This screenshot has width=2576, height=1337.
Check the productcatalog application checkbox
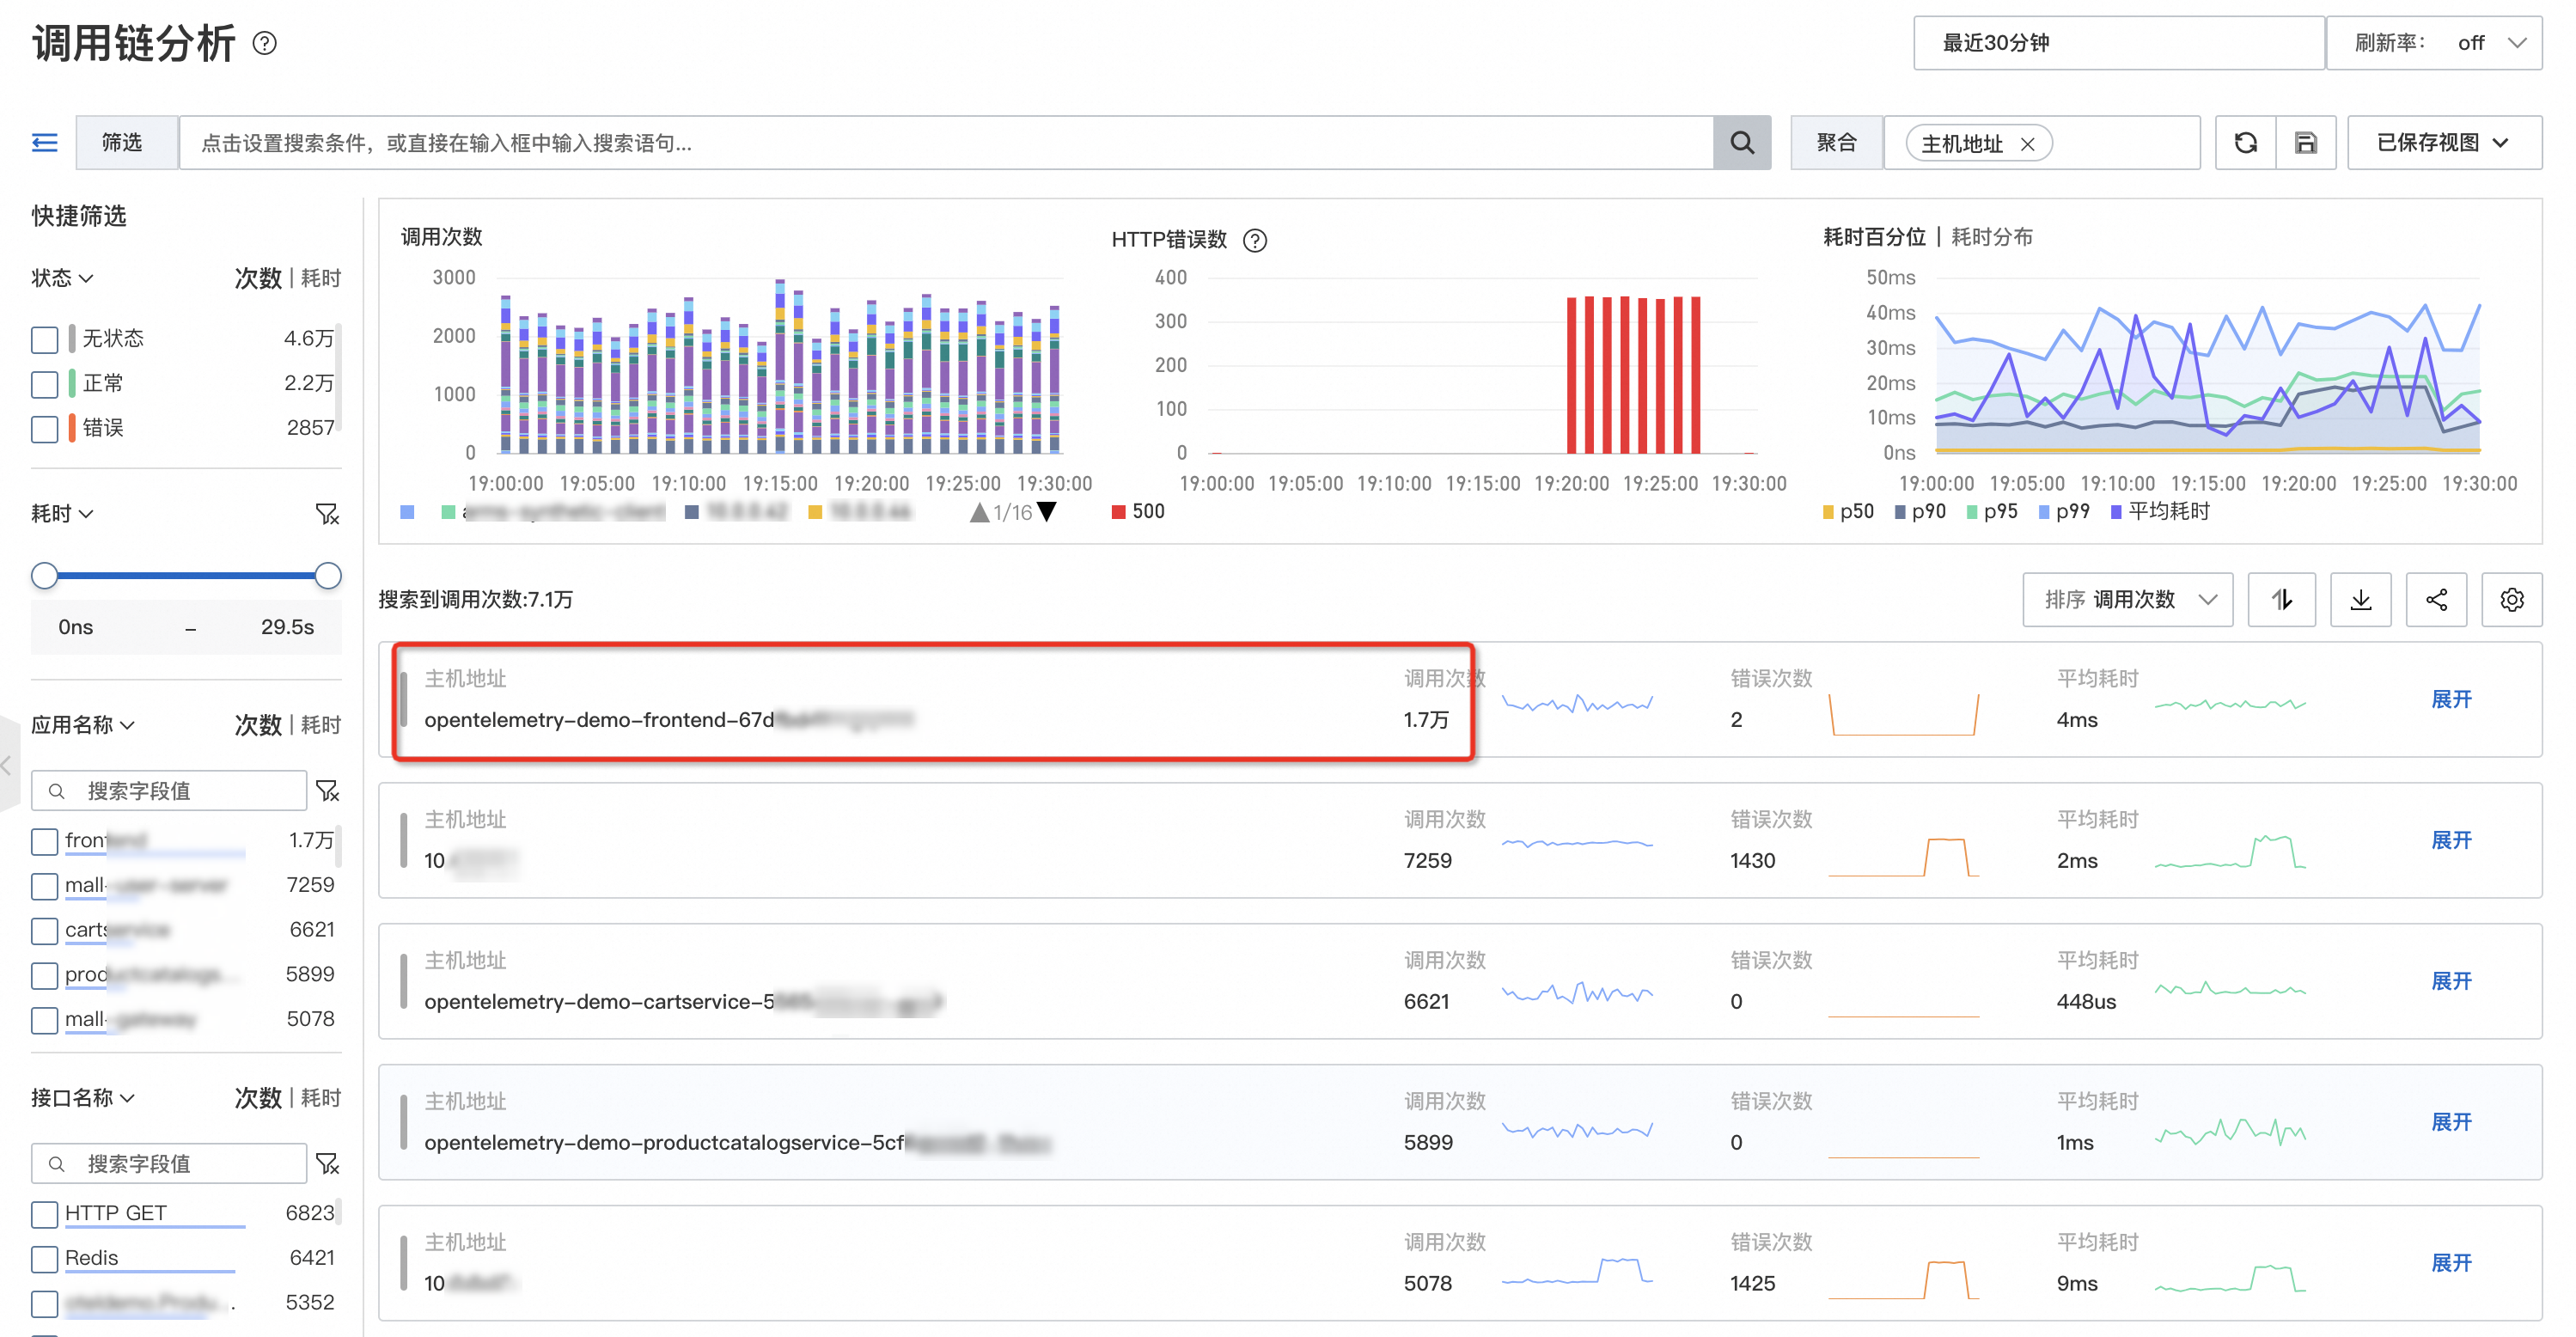[x=44, y=975]
